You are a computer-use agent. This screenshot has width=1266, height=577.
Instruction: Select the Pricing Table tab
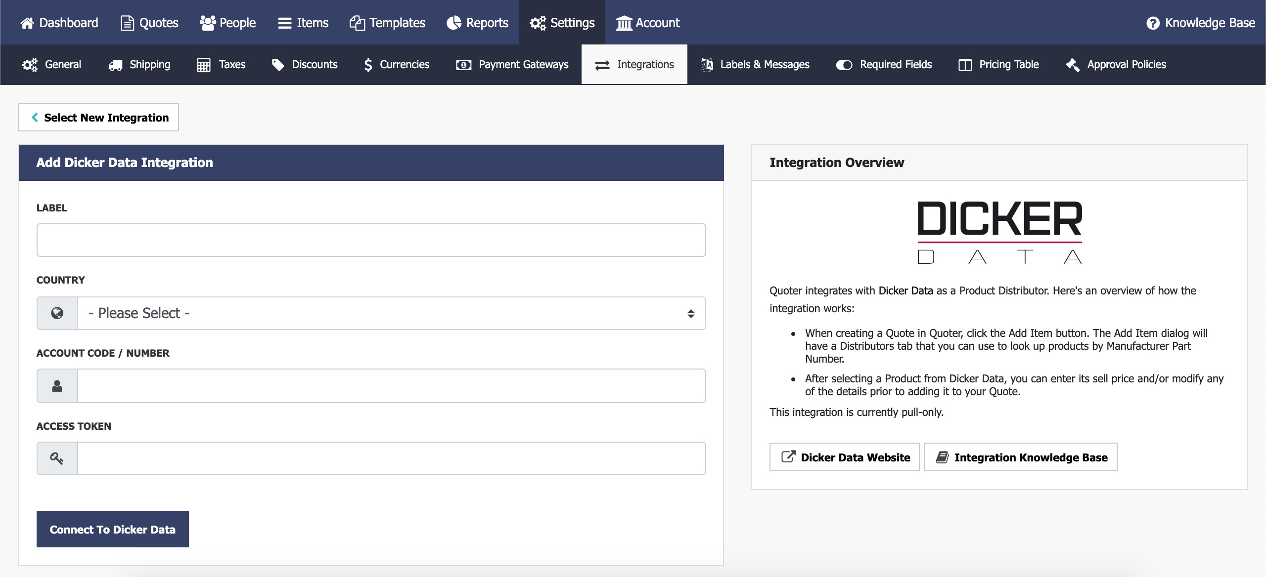998,65
